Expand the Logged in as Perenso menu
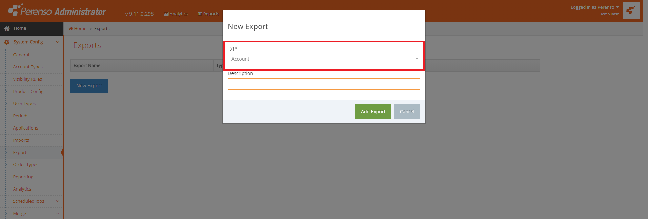Image resolution: width=648 pixels, height=219 pixels. point(595,7)
